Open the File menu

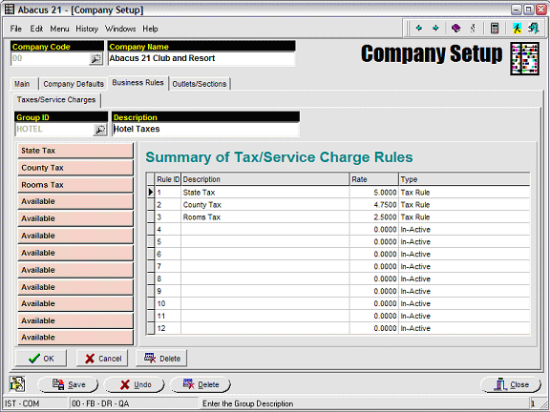click(x=16, y=29)
